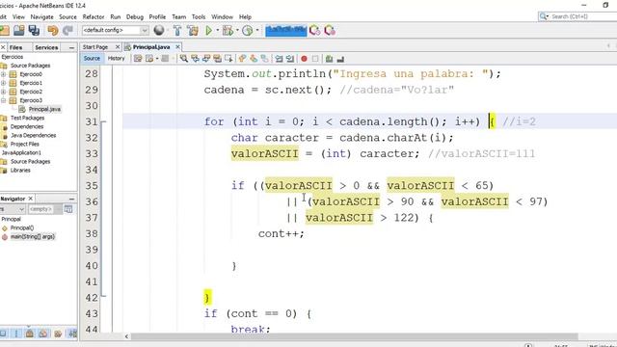The image size is (617, 347).
Task: Click the Stop Macro Recording square icon
Action: pyautogui.click(x=315, y=59)
